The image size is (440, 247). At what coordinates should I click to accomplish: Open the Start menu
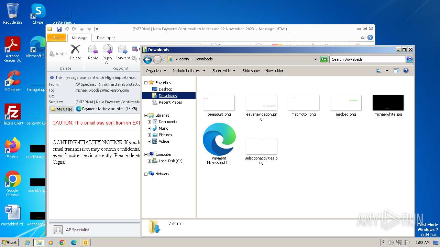tap(9, 242)
